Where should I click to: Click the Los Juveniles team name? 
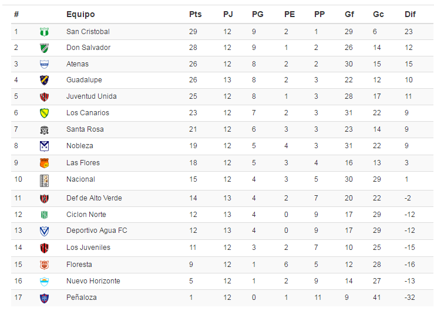[x=88, y=247]
